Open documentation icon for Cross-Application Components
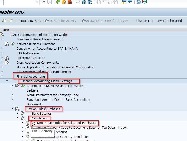This screenshot has width=187, height=141. [x=7, y=62]
